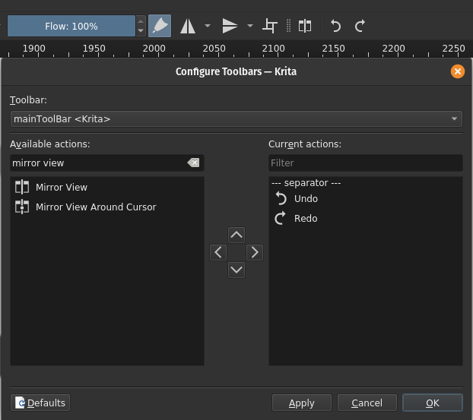Click the Mirror View icon in top toolbar
The width and height of the screenshot is (473, 420).
[305, 26]
